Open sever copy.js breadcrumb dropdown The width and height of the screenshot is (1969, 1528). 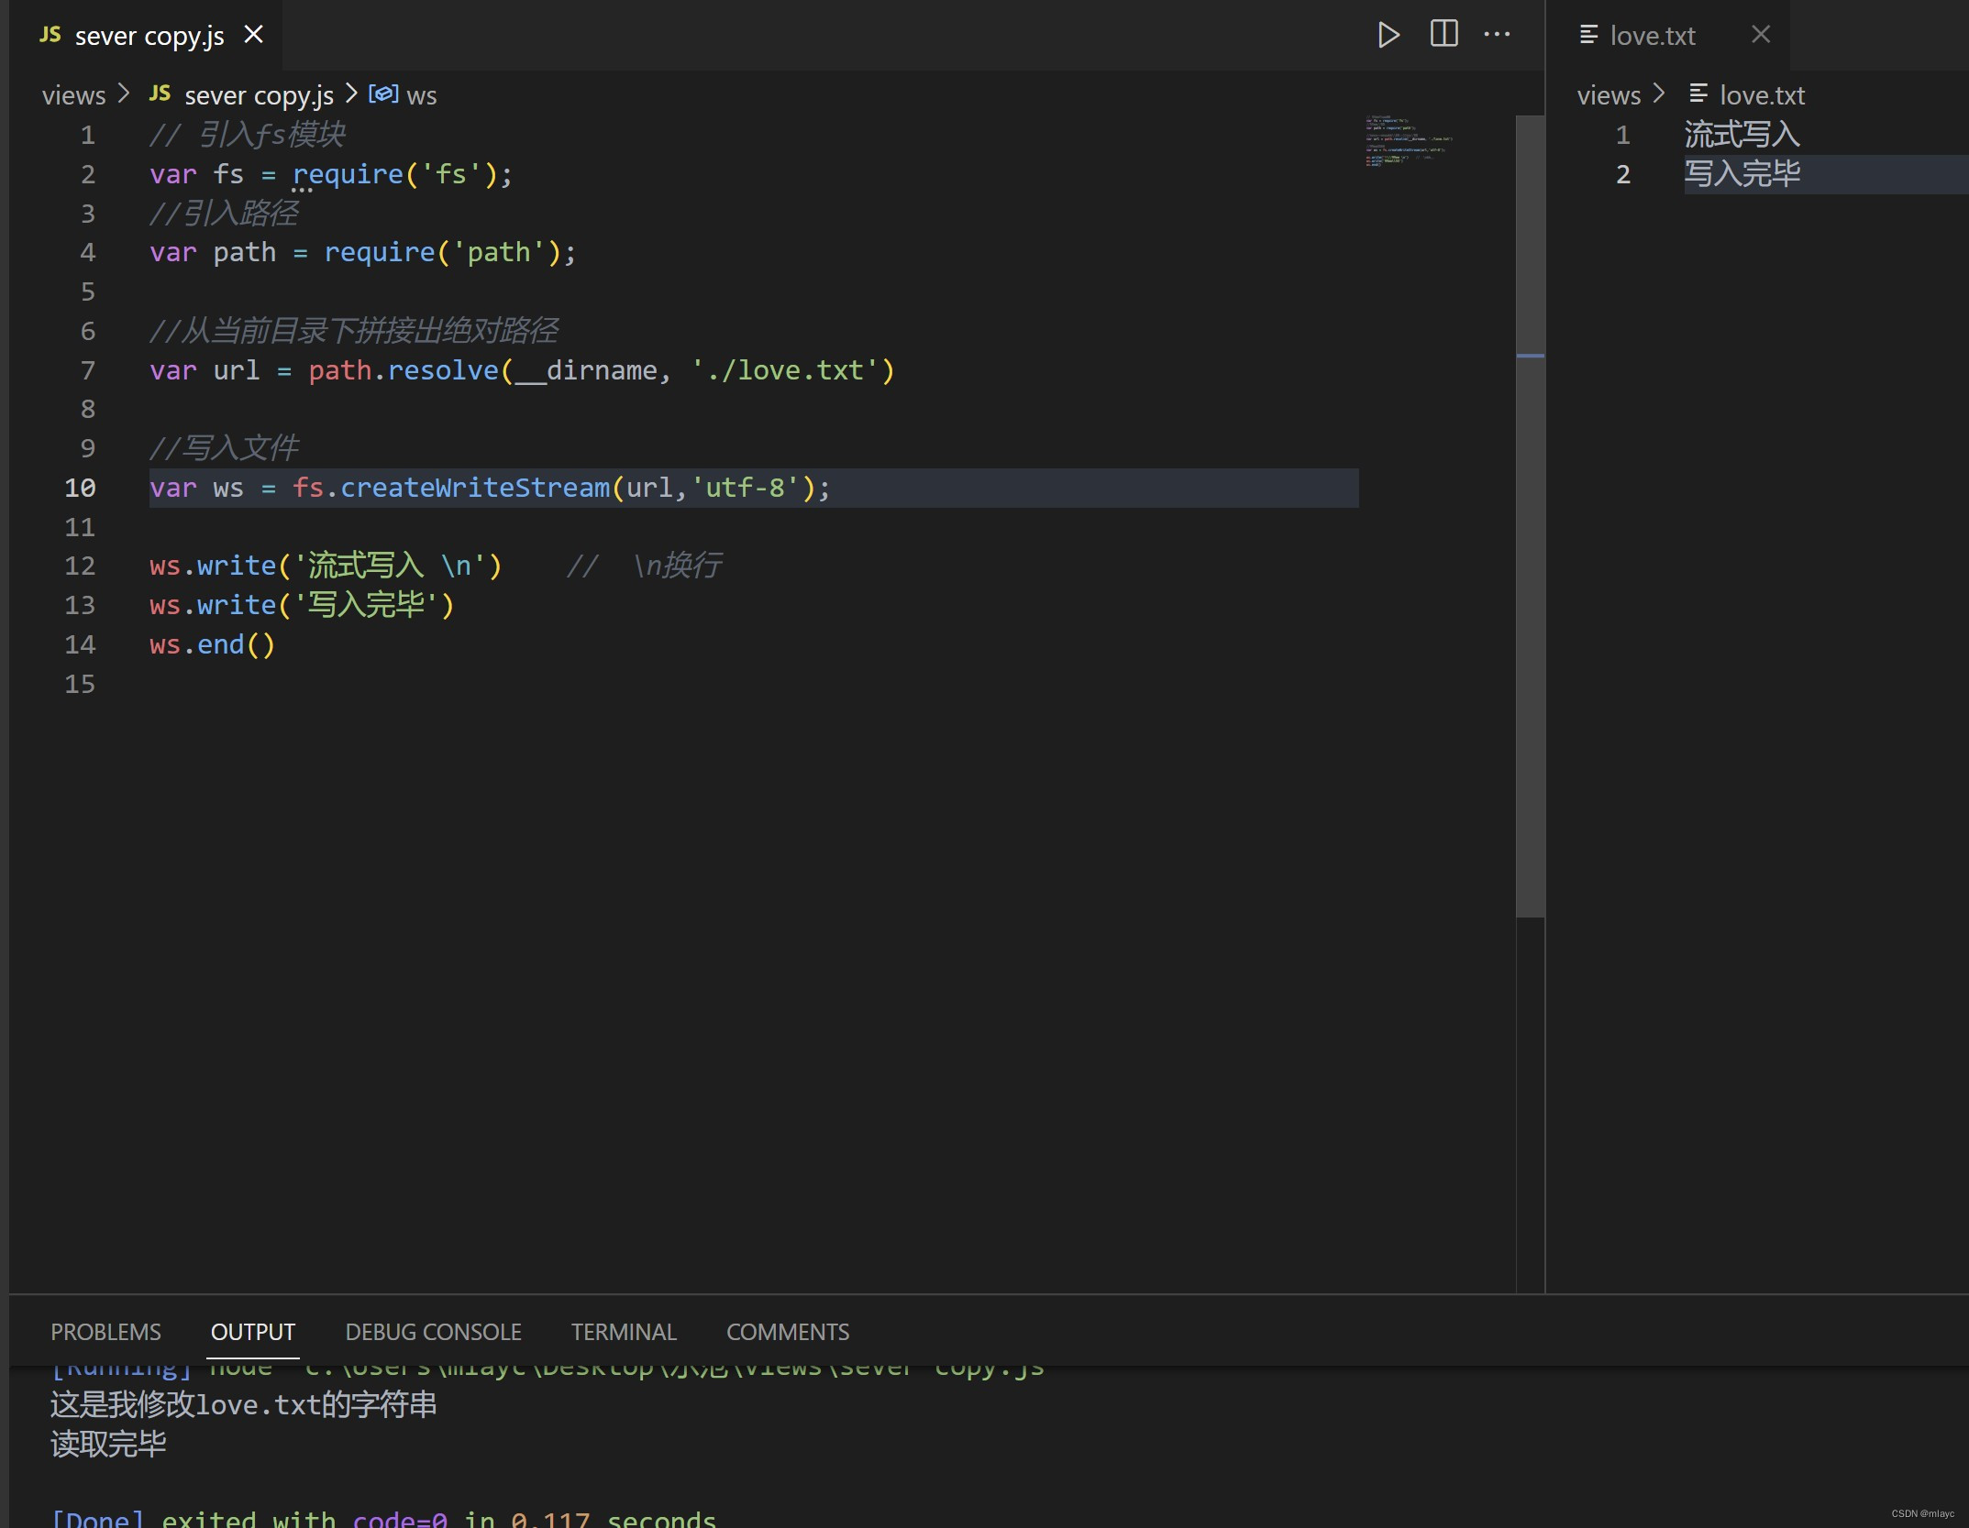pyautogui.click(x=259, y=95)
